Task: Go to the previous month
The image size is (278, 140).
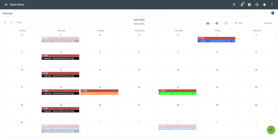Action: click(5, 22)
